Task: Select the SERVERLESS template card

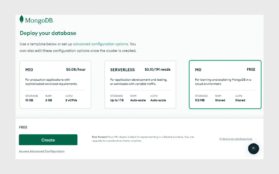Action: click(140, 85)
